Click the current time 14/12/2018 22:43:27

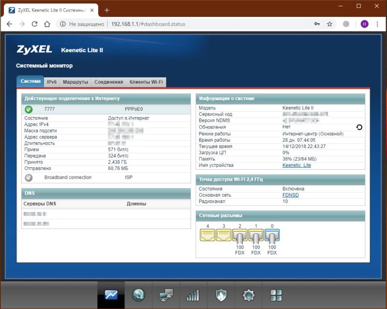click(304, 147)
